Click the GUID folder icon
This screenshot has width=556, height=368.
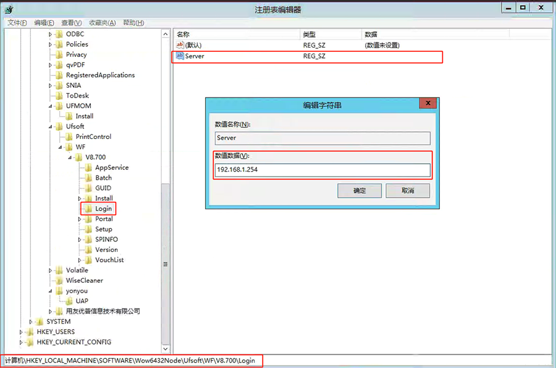tap(88, 188)
